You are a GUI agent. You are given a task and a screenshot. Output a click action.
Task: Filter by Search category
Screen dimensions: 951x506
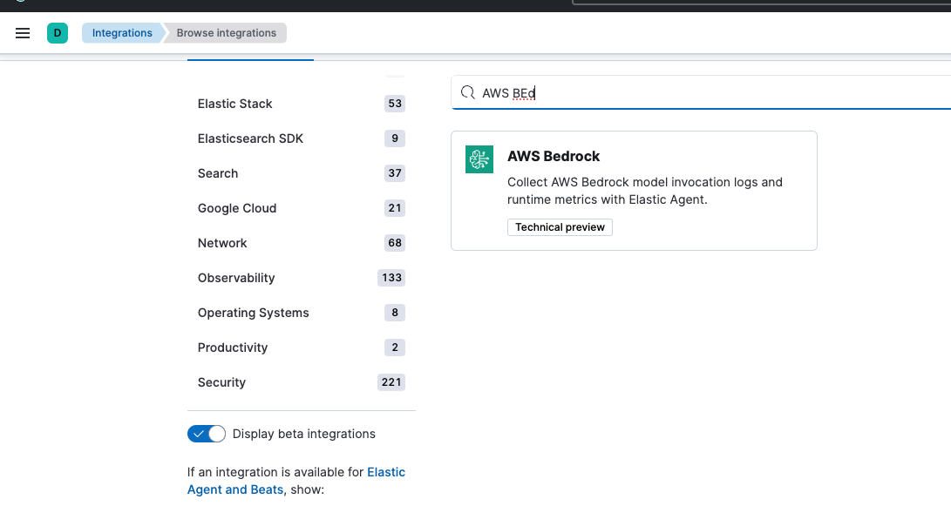tap(218, 173)
